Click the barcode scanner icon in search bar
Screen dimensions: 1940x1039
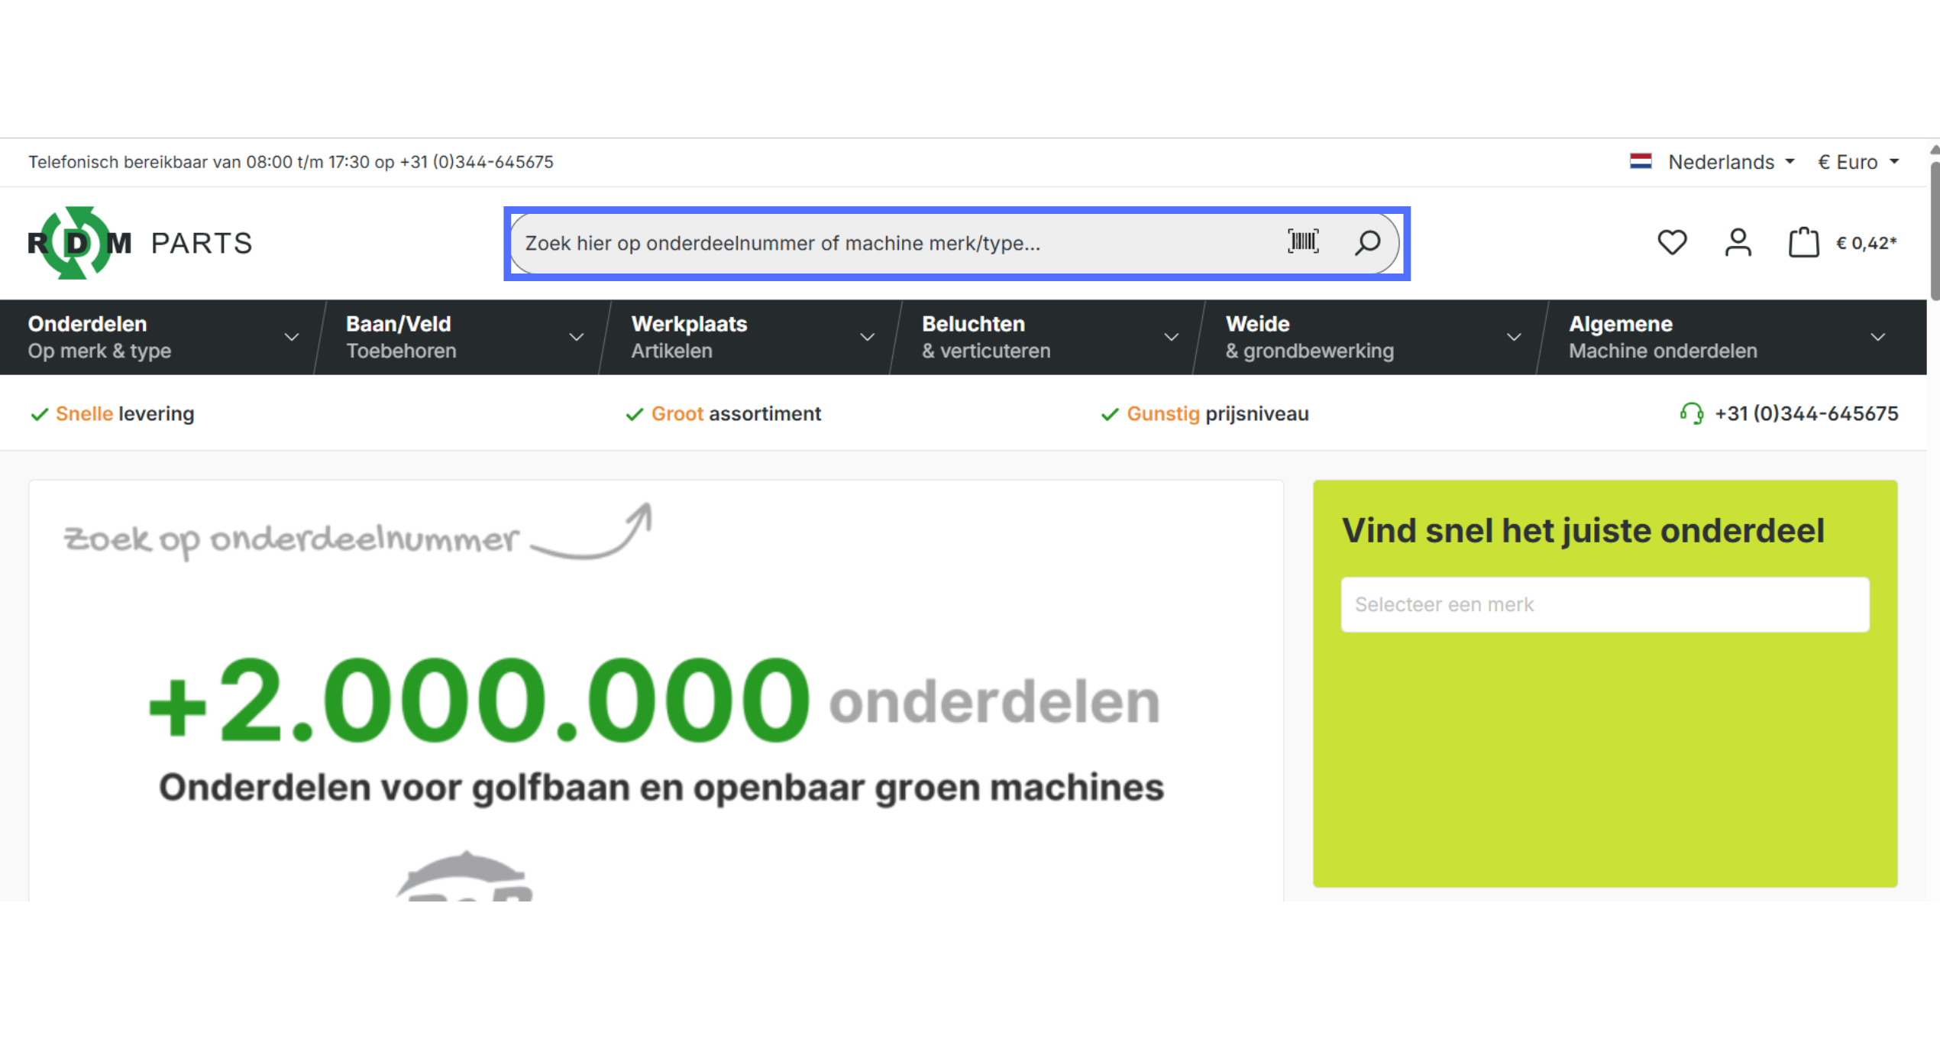[x=1303, y=242]
